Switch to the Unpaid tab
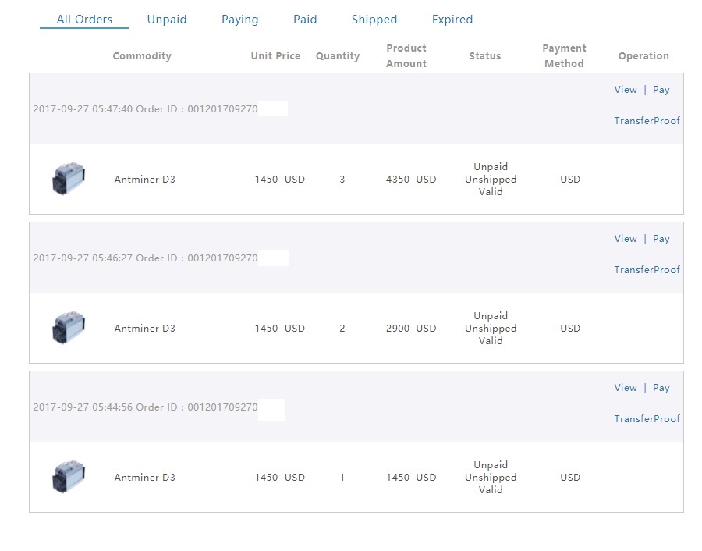 point(167,20)
